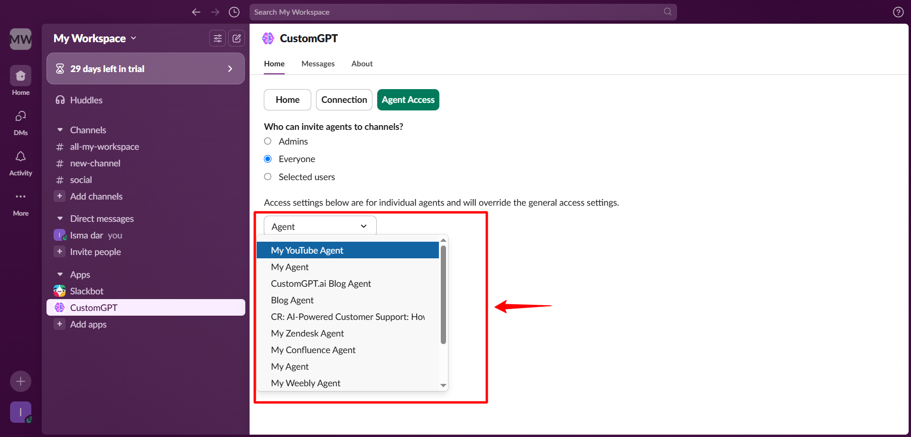Screen dimensions: 911x437
Task: Open the new-channel channel
Action: click(146, 164)
